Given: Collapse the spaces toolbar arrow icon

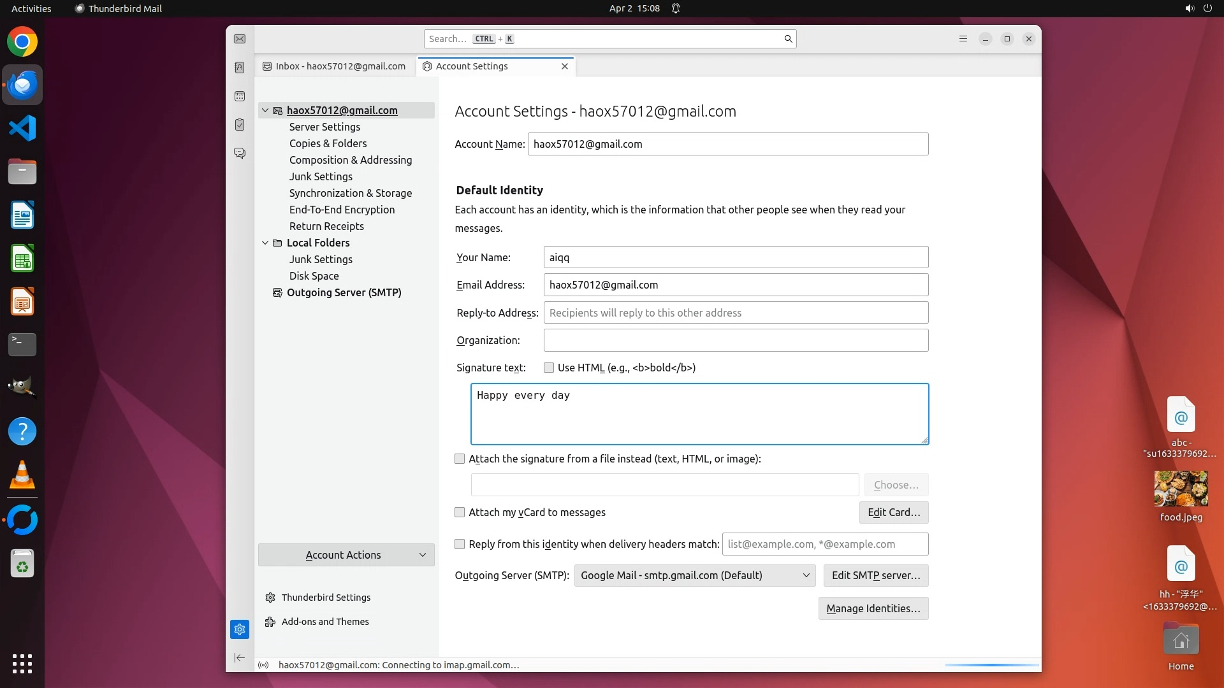Looking at the screenshot, I should (x=240, y=657).
